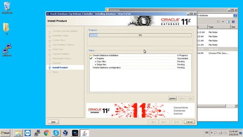The height and width of the screenshot is (137, 243).
Task: Click the greyed Finish button
Action: point(177,122)
